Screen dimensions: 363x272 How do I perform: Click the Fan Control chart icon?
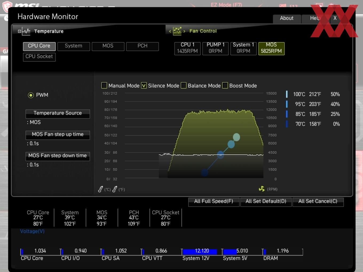(x=177, y=31)
